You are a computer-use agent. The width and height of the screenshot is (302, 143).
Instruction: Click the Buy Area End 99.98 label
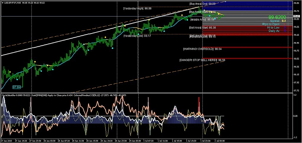pos(202,4)
